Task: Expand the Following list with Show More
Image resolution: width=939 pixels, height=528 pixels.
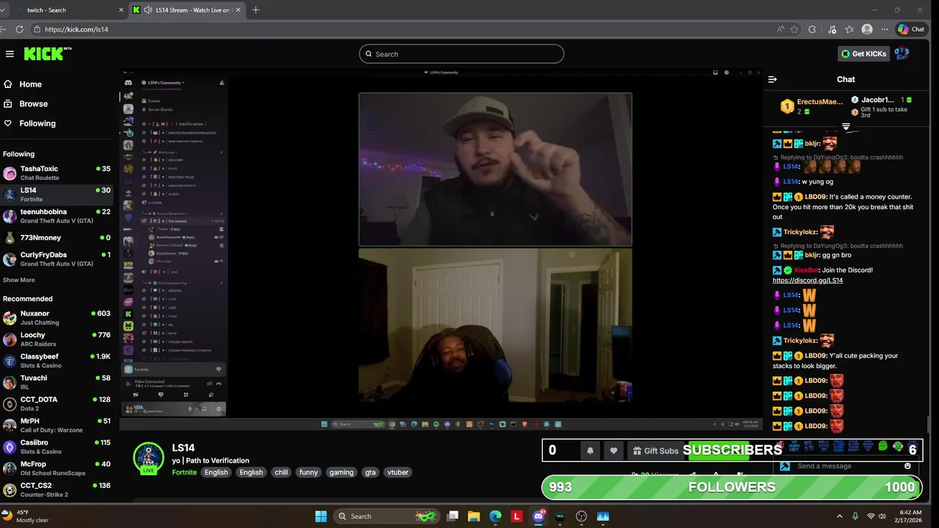Action: click(19, 280)
